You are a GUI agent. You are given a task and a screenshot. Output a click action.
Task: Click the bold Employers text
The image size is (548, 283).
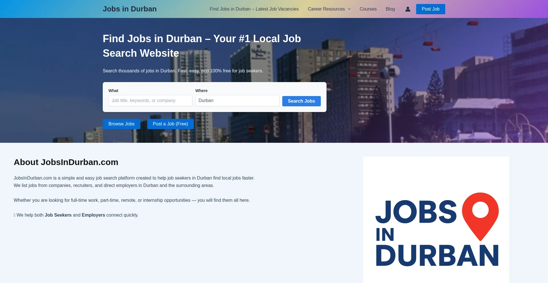(93, 215)
